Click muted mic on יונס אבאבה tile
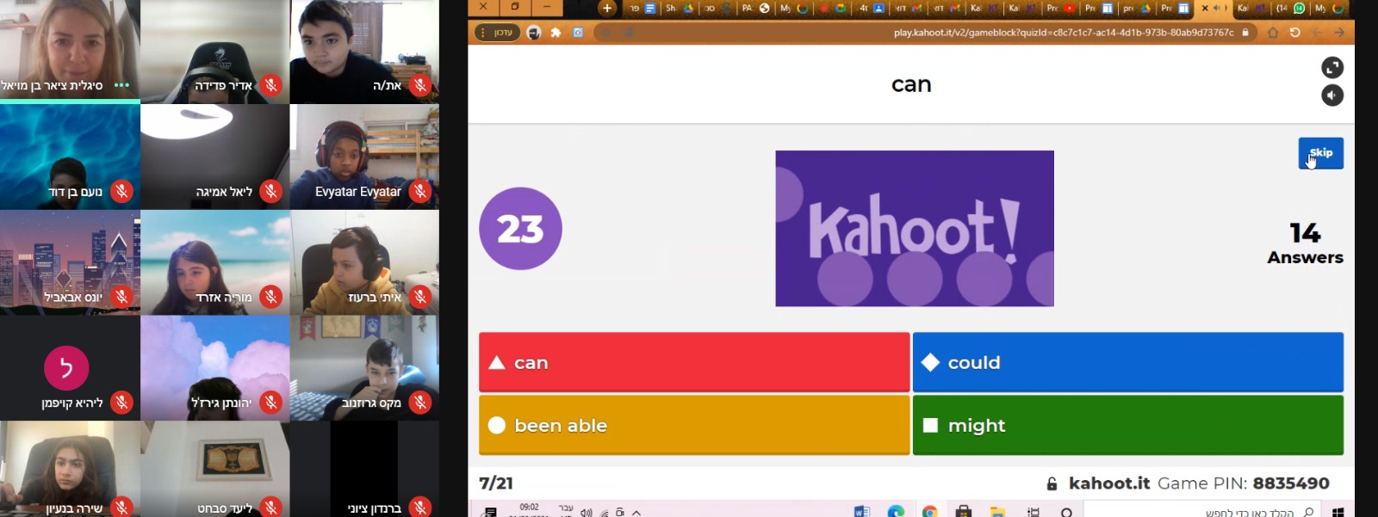 121,297
